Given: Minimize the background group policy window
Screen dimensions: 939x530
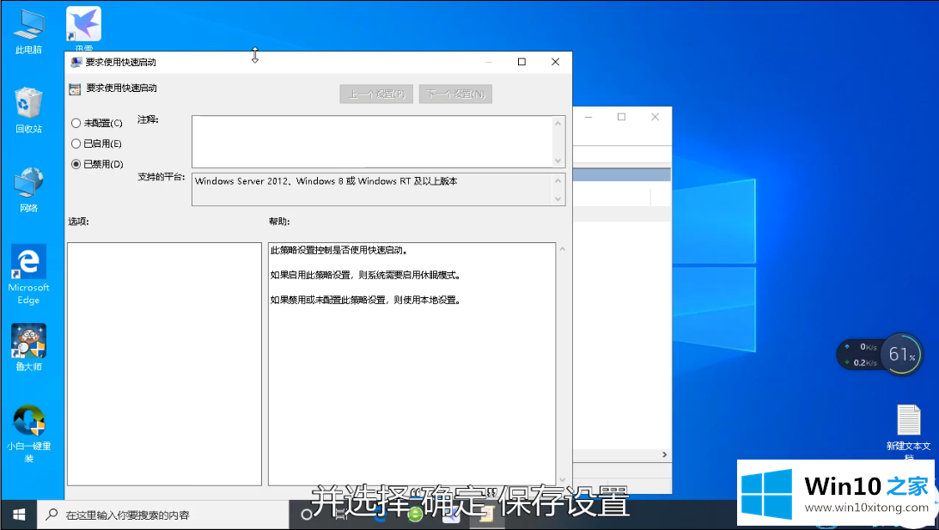Looking at the screenshot, I should click(588, 117).
